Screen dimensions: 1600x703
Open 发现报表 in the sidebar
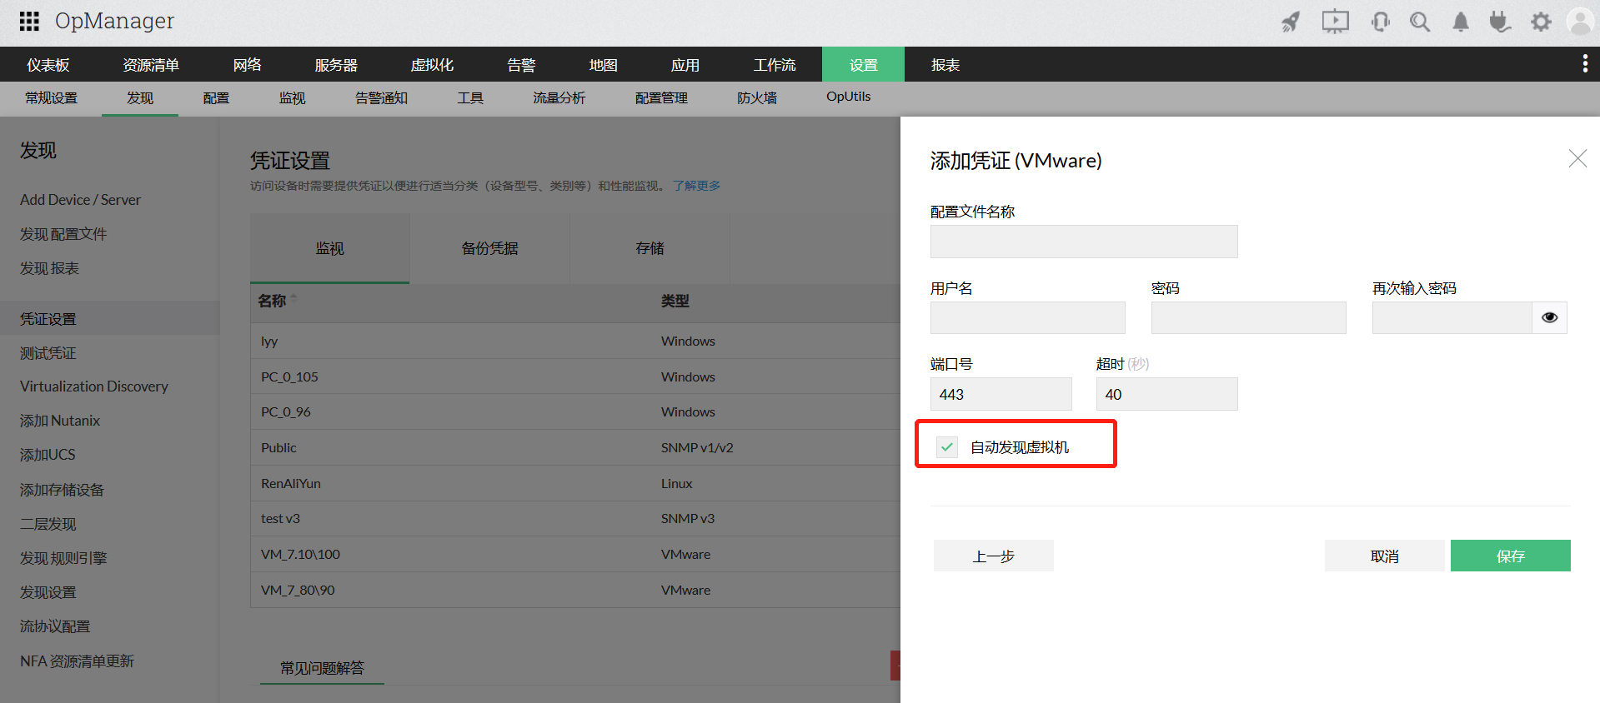(x=49, y=268)
